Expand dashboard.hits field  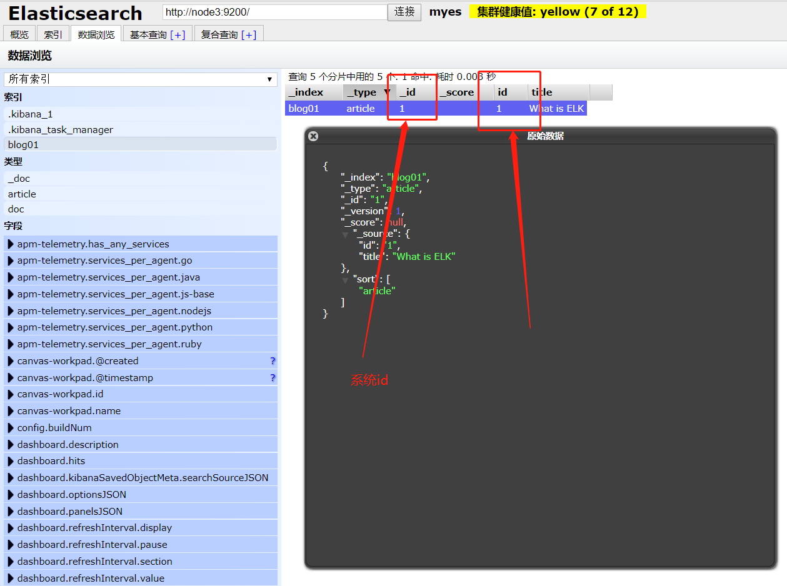click(141, 461)
